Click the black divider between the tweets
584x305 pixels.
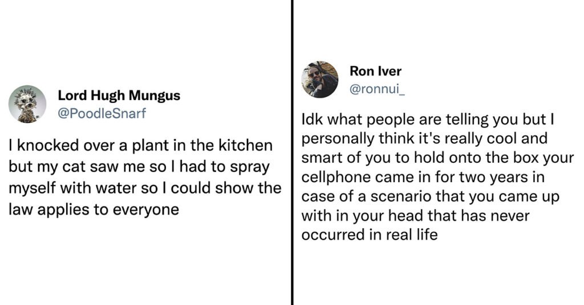(293, 152)
